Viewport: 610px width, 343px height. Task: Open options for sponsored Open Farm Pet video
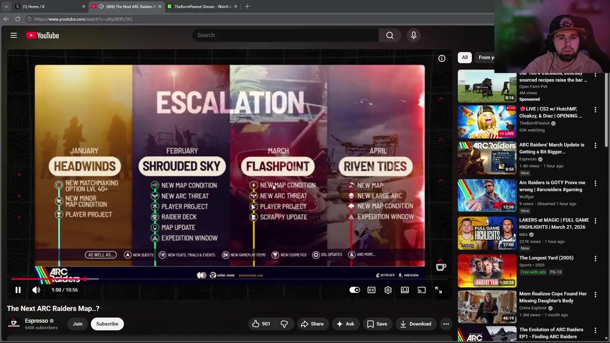(x=595, y=75)
